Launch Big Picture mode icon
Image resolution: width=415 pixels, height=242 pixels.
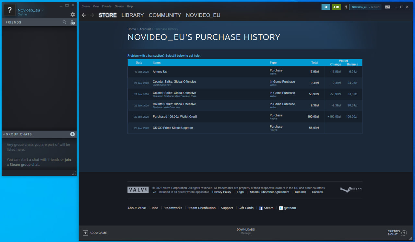click(x=387, y=7)
